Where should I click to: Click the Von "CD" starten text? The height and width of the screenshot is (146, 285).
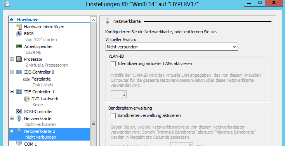[41, 40]
